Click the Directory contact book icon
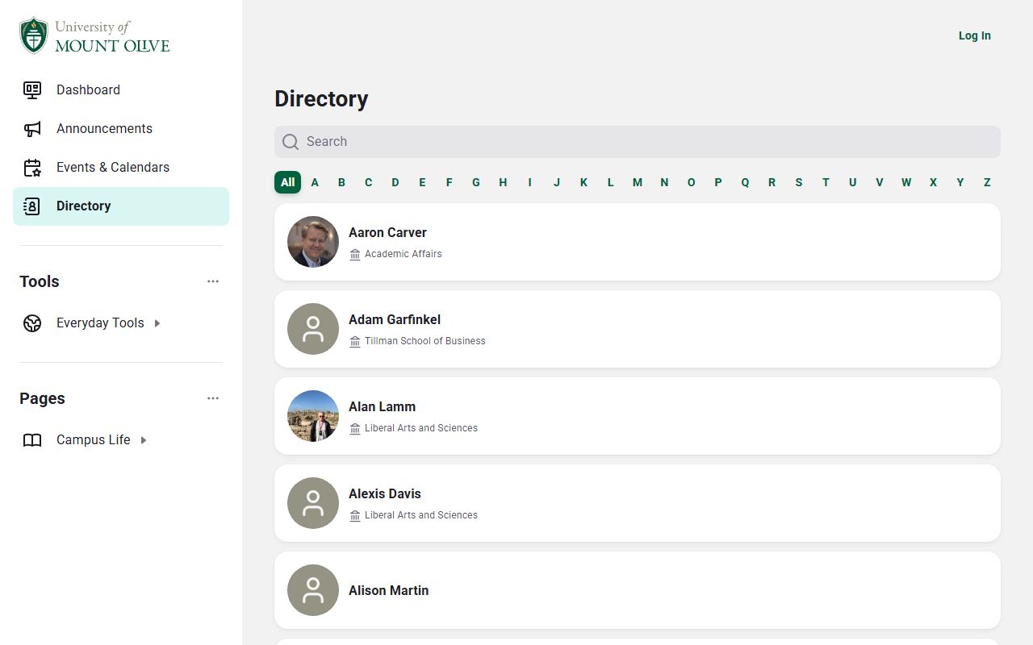This screenshot has height=645, width=1033. 32,206
